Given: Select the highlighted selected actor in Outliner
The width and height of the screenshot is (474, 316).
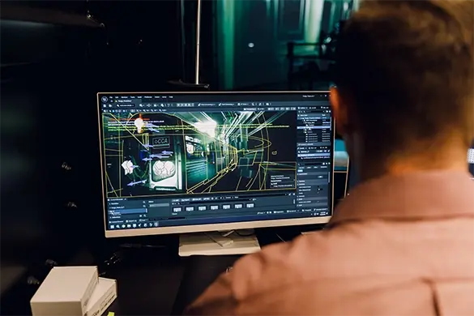Looking at the screenshot, I should pos(314,127).
